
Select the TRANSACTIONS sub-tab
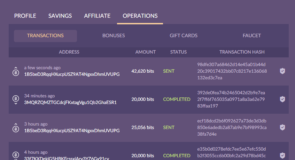[x=45, y=36]
